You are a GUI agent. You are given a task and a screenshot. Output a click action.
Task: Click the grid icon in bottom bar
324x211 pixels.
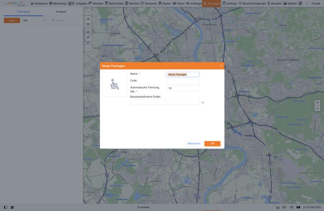[x=12, y=207]
